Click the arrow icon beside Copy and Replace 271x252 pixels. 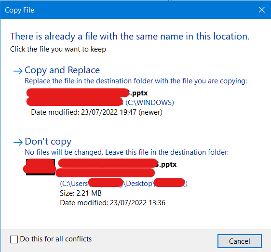click(18, 71)
